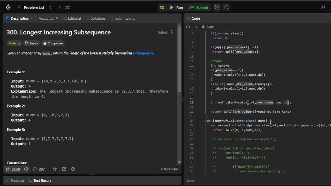331x186 pixels.
Task: Close the Accepted tab
Action: (57, 18)
